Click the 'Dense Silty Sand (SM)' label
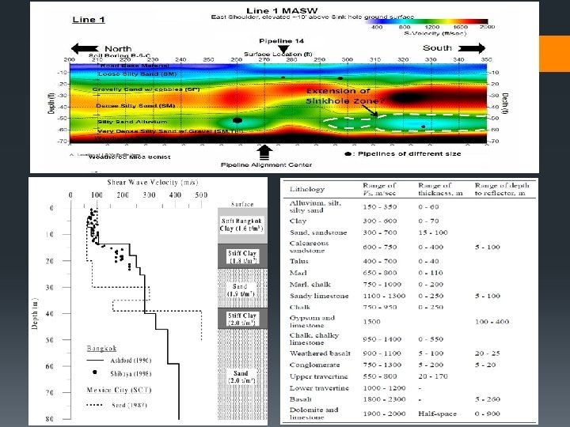This screenshot has height=427, width=570. click(135, 106)
